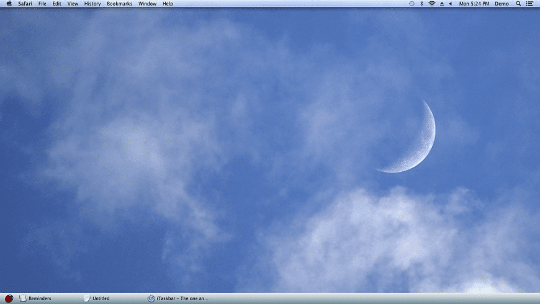Open the View menu
The width and height of the screenshot is (540, 304).
(x=73, y=4)
